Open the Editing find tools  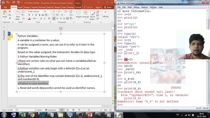[x=105, y=14]
